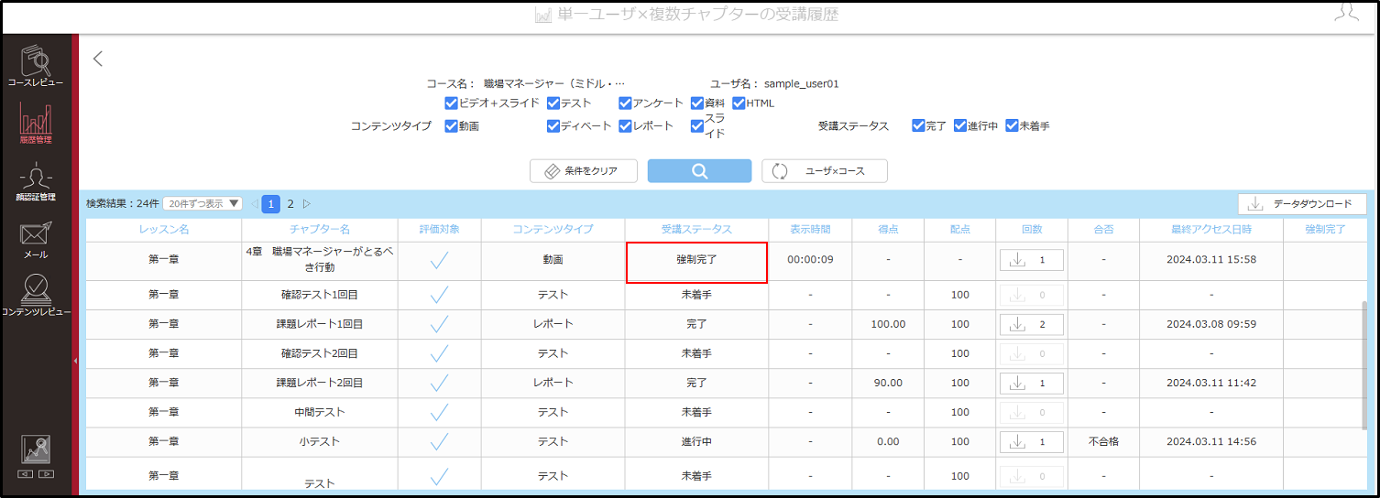Click the user profile icon at top right

point(1346,13)
